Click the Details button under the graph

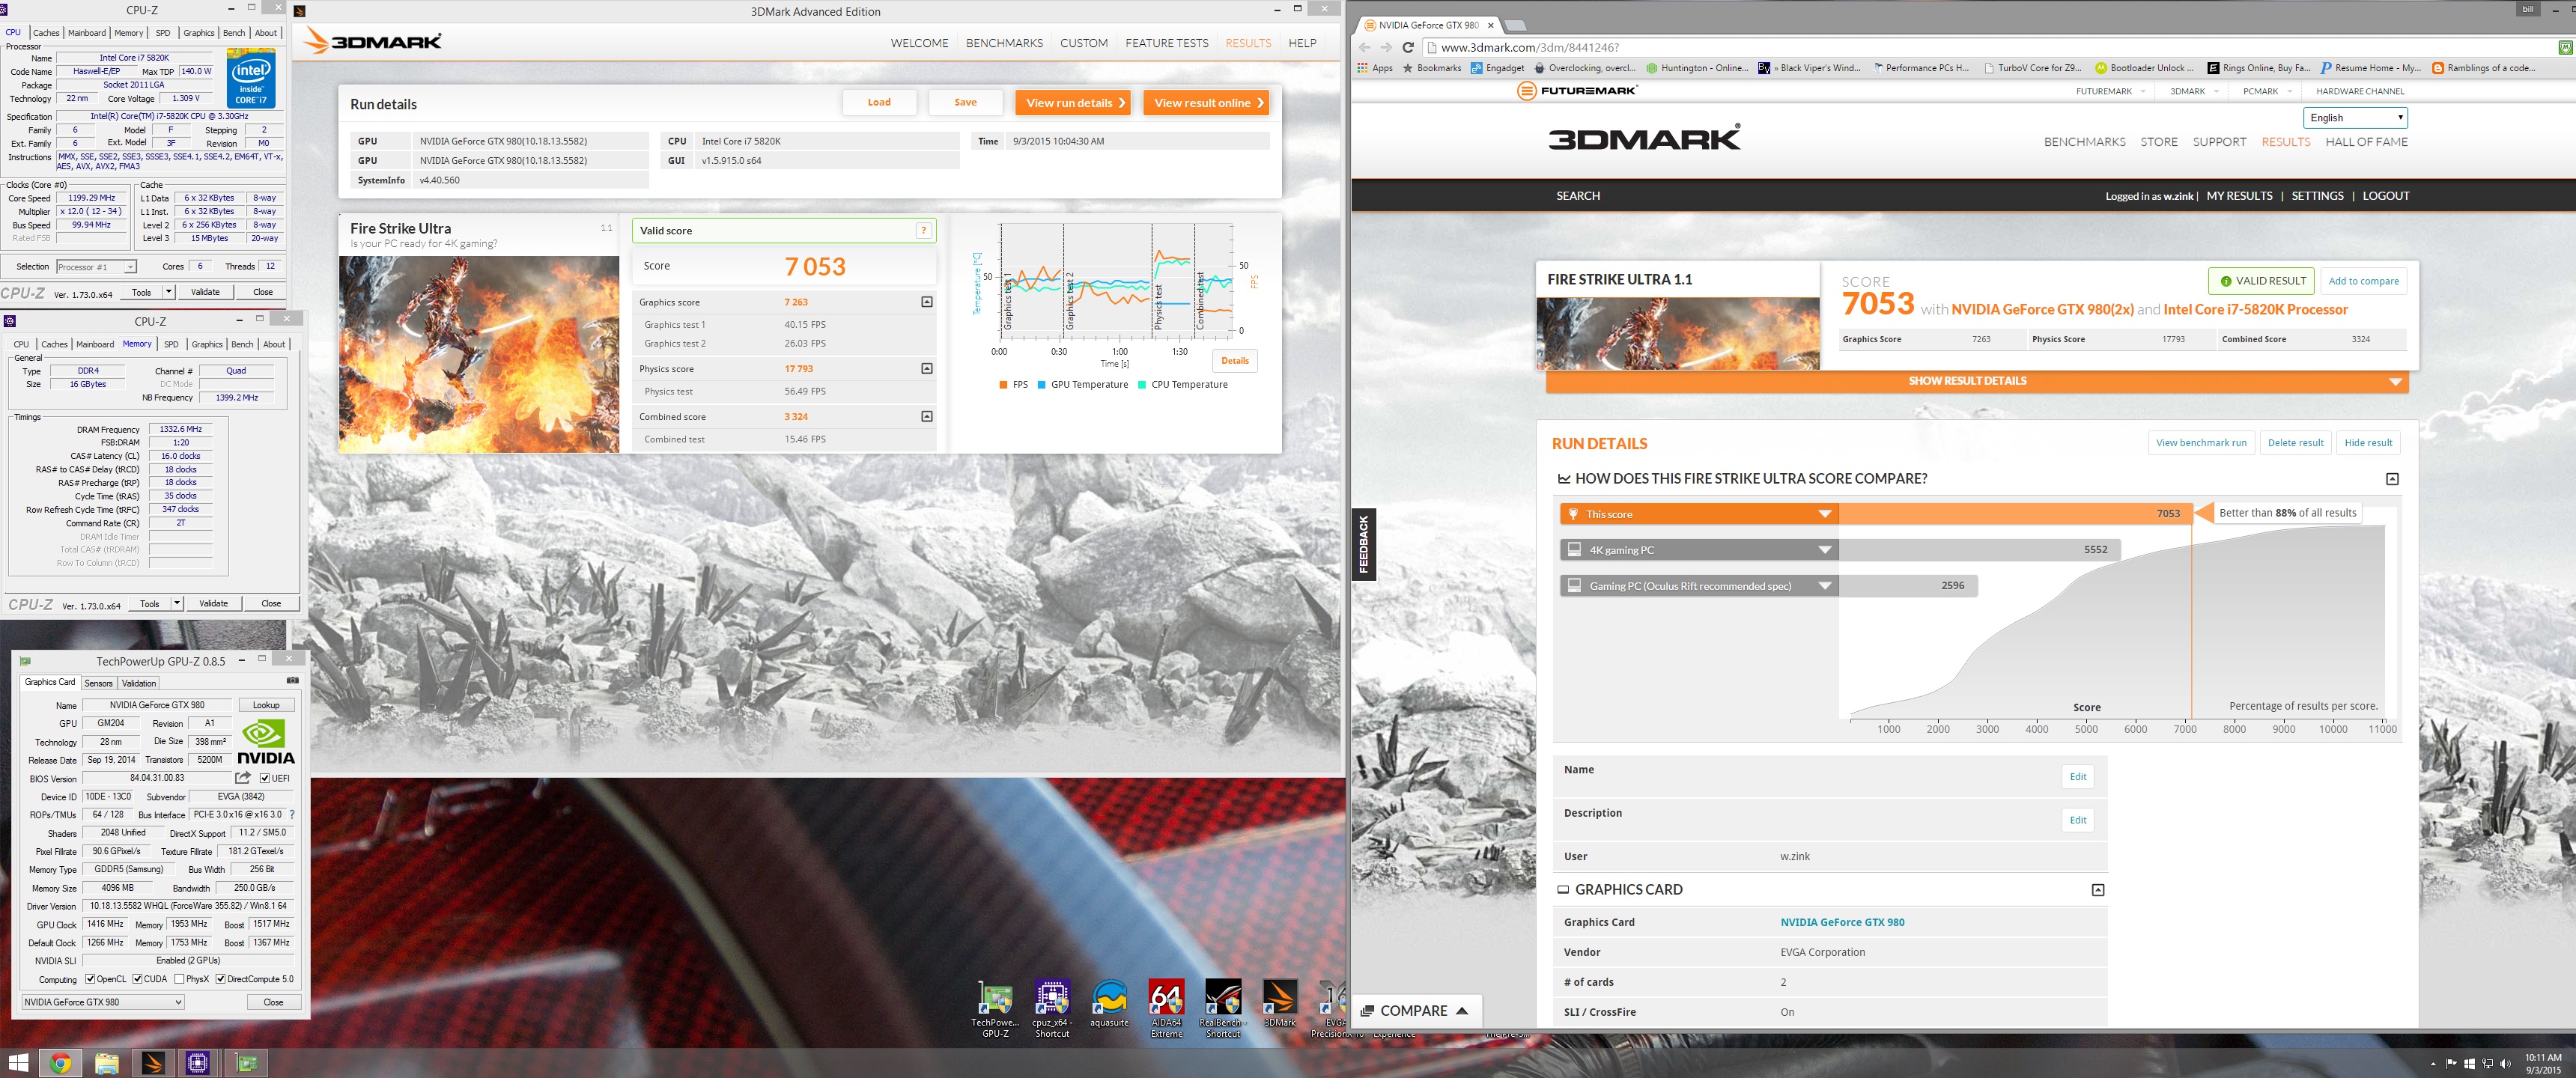1234,361
